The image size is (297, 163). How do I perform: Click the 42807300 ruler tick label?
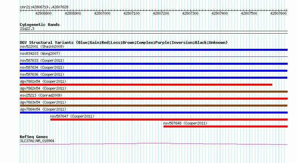(190, 13)
